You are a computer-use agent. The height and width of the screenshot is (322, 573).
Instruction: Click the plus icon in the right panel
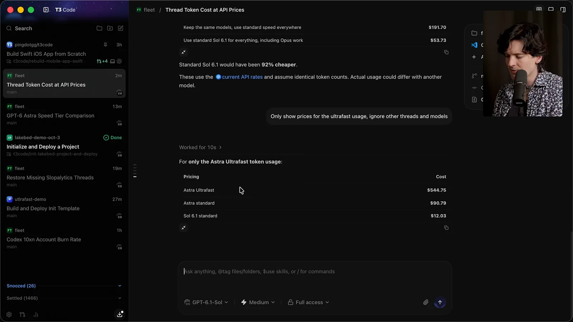pyautogui.click(x=474, y=57)
